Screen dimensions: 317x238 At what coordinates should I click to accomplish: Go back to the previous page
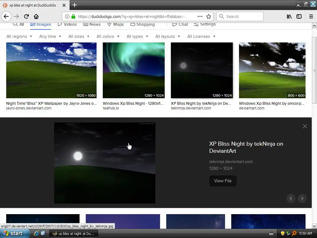coord(6,16)
